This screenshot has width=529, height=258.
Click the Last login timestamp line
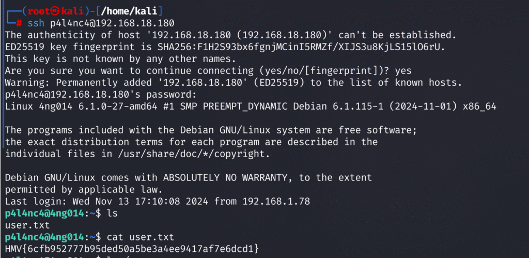point(157,202)
